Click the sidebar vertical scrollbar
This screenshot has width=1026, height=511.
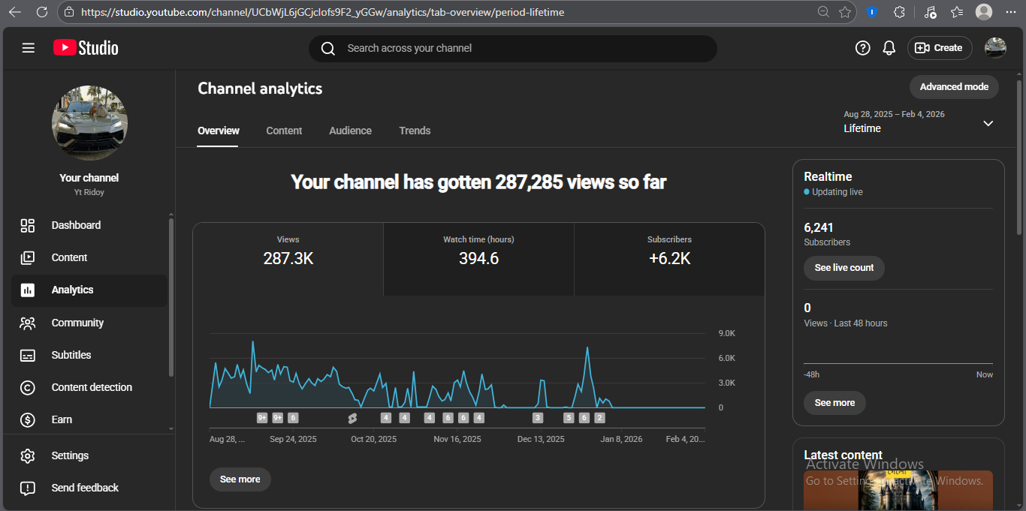[171, 297]
